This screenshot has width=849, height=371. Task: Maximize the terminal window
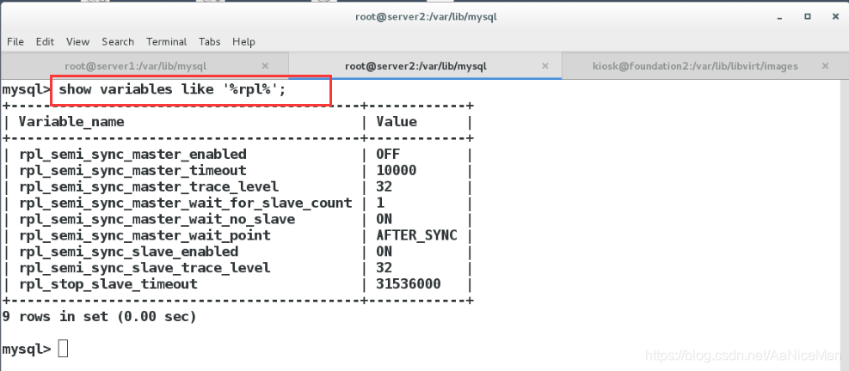pyautogui.click(x=808, y=17)
